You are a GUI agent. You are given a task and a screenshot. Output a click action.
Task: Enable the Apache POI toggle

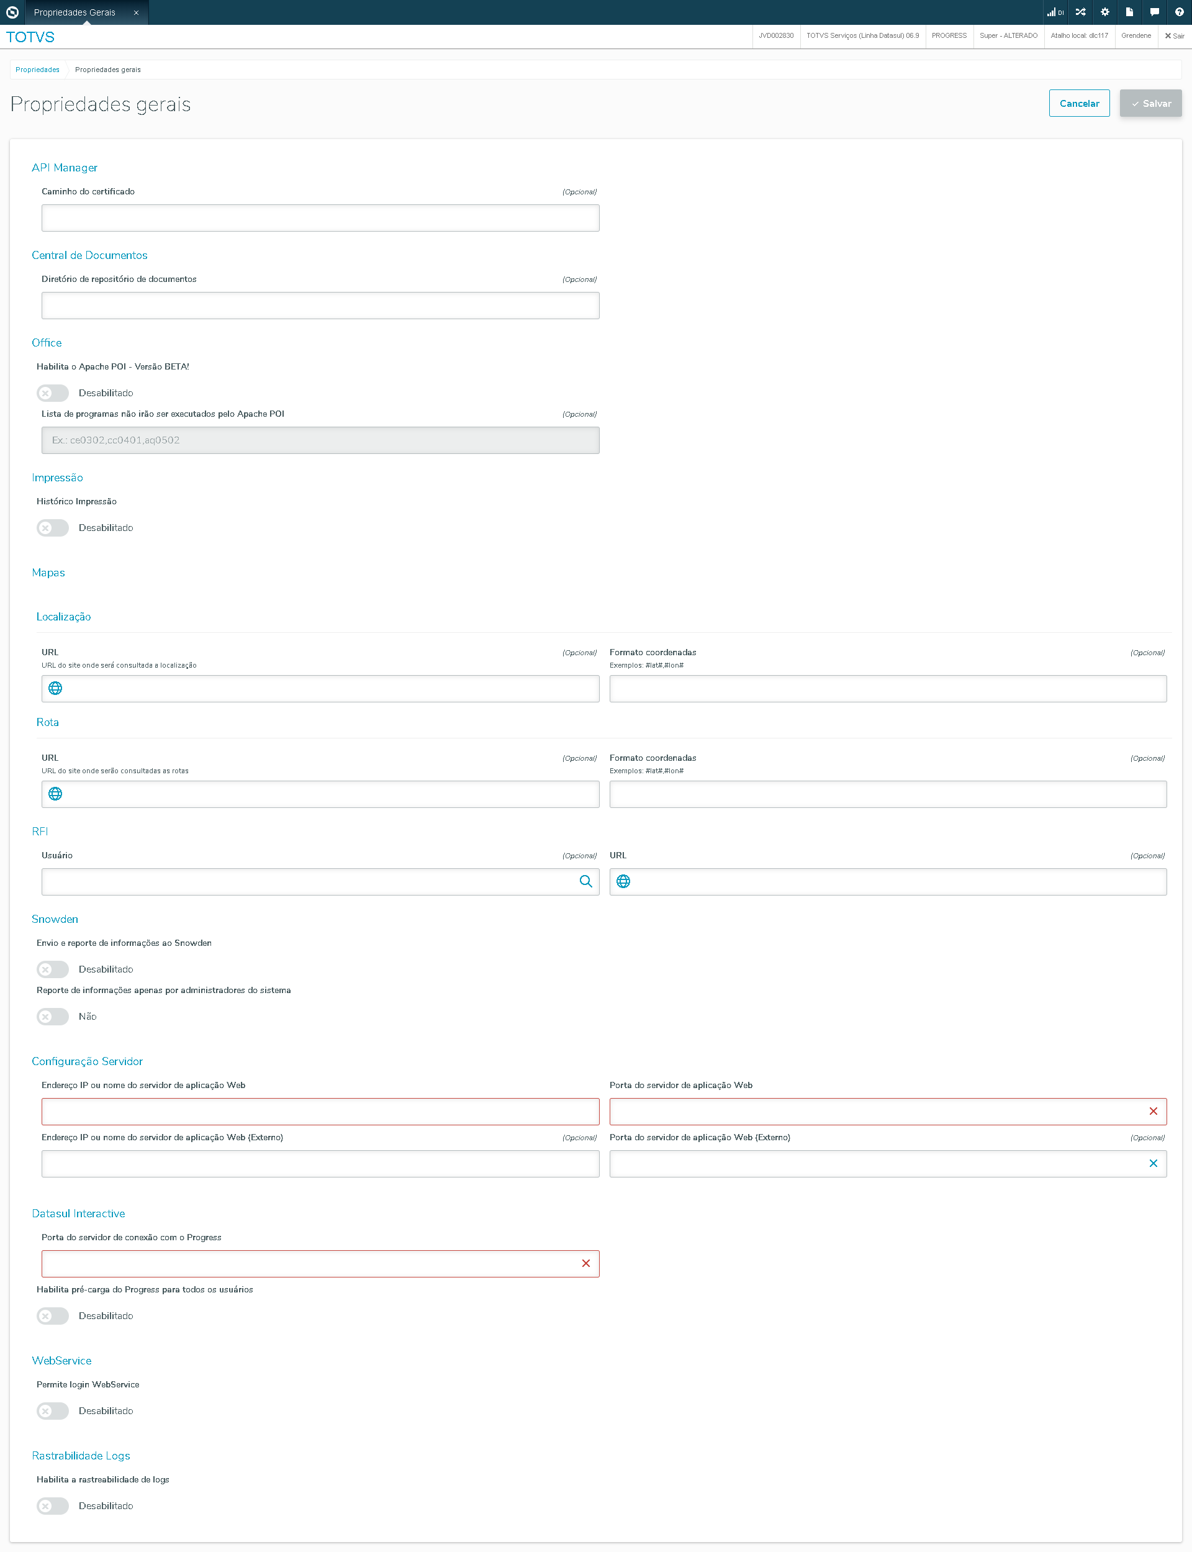(x=53, y=393)
